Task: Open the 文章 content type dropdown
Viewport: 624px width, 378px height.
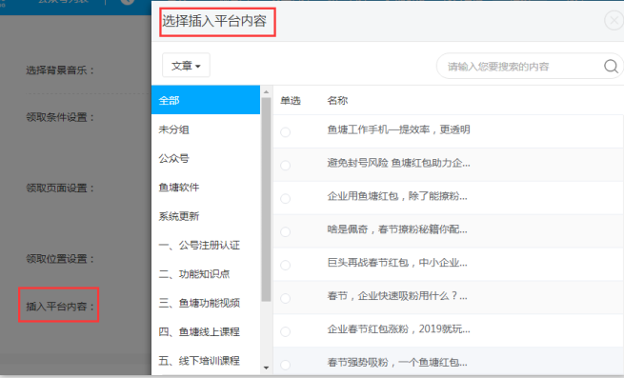Action: tap(186, 66)
